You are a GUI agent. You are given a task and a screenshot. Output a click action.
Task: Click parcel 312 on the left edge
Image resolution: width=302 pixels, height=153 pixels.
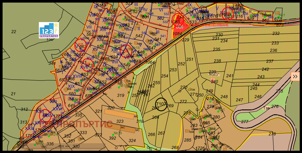point(24,109)
